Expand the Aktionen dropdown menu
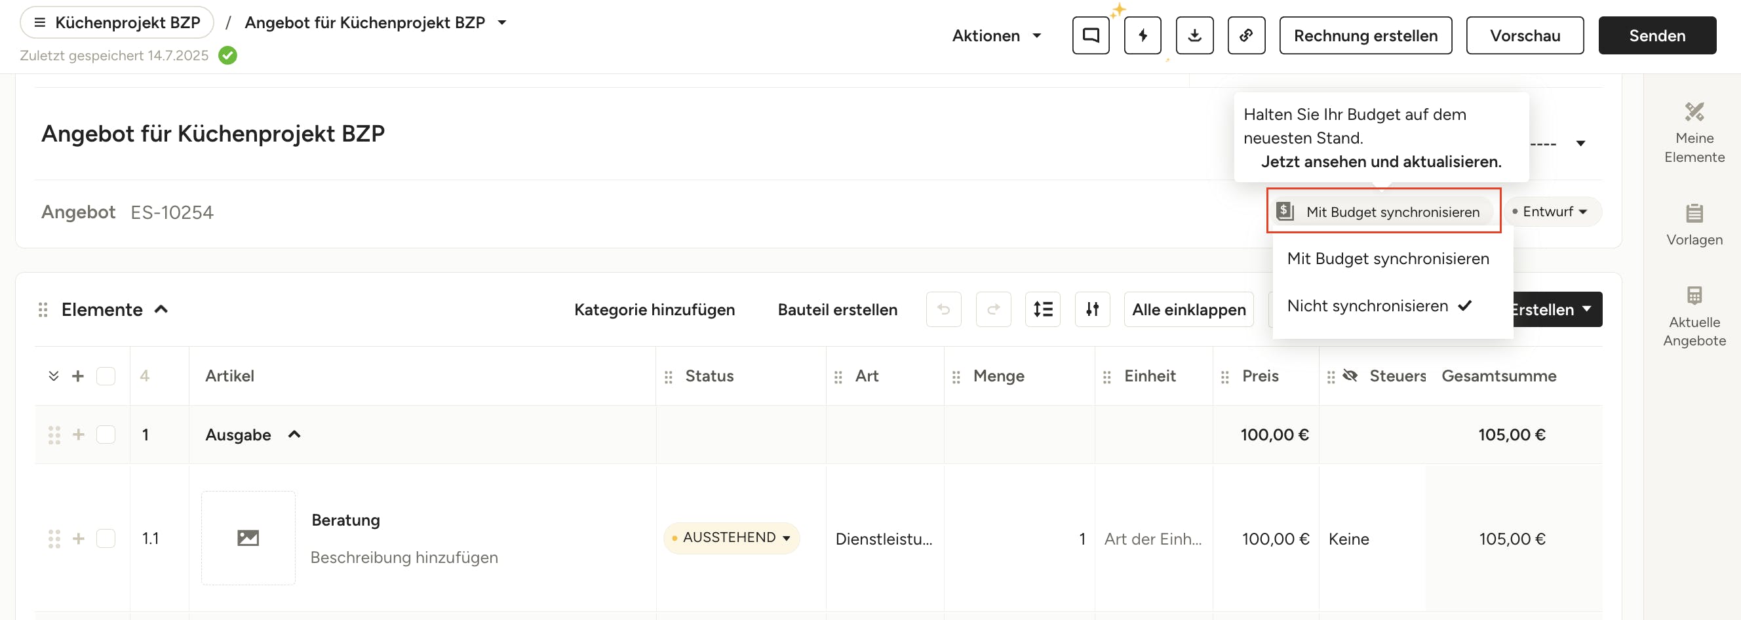This screenshot has width=1741, height=620. point(996,36)
